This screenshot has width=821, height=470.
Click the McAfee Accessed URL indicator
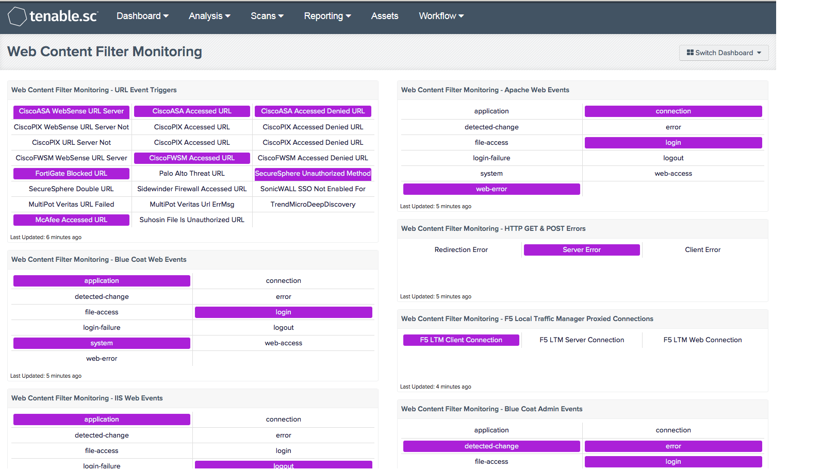(x=71, y=220)
